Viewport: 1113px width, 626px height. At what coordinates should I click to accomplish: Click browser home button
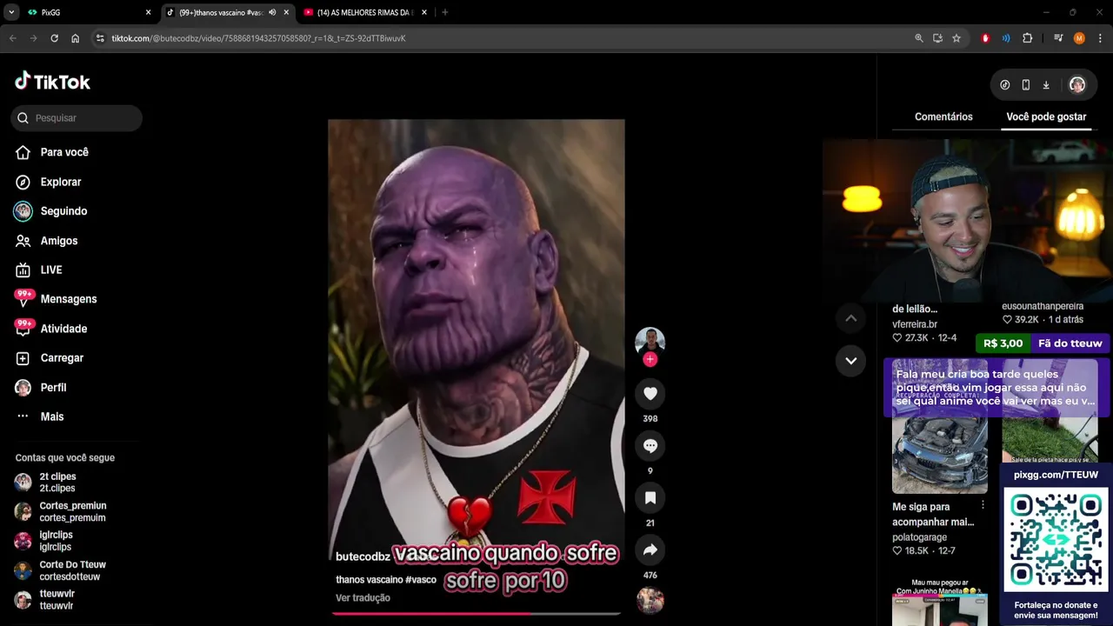(x=76, y=38)
